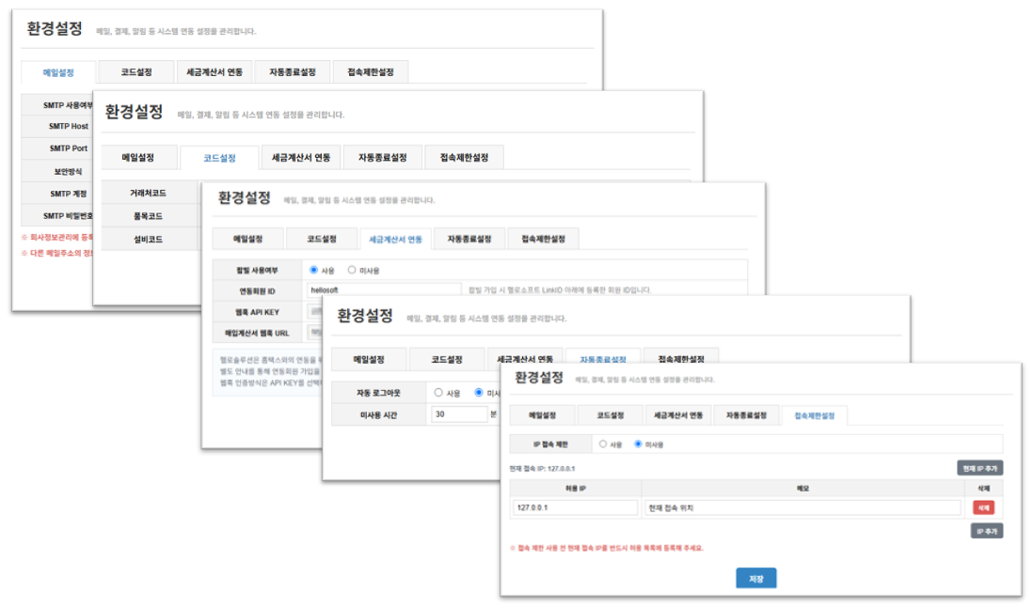Screen dimensions: 1033x608
Task: Open 코드설정 tab in backmost mail window
Action: tap(136, 71)
